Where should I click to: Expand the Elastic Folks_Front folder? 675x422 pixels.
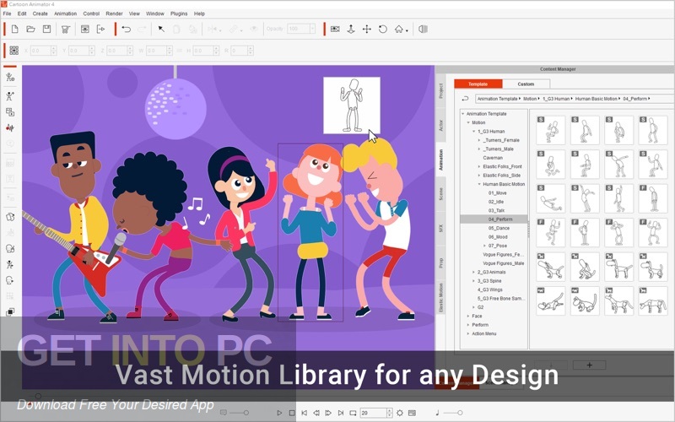(479, 166)
